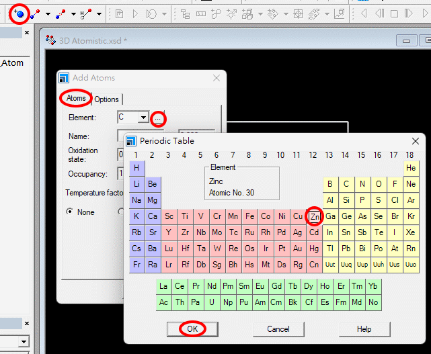Expand the arrow beside the first sketch tool
The image size is (431, 354).
coord(48,13)
